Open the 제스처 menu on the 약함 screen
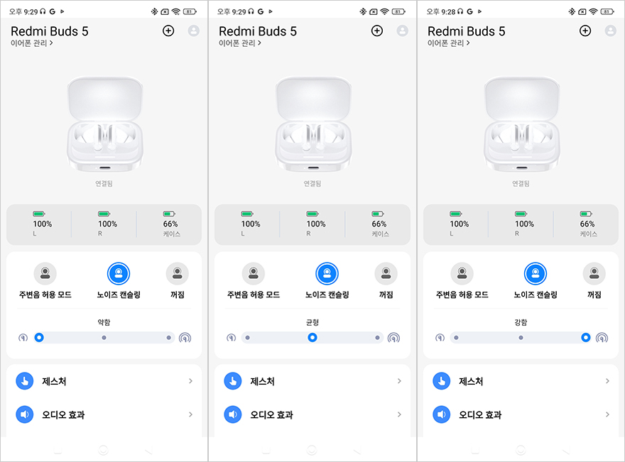Image resolution: width=625 pixels, height=462 pixels. [104, 381]
